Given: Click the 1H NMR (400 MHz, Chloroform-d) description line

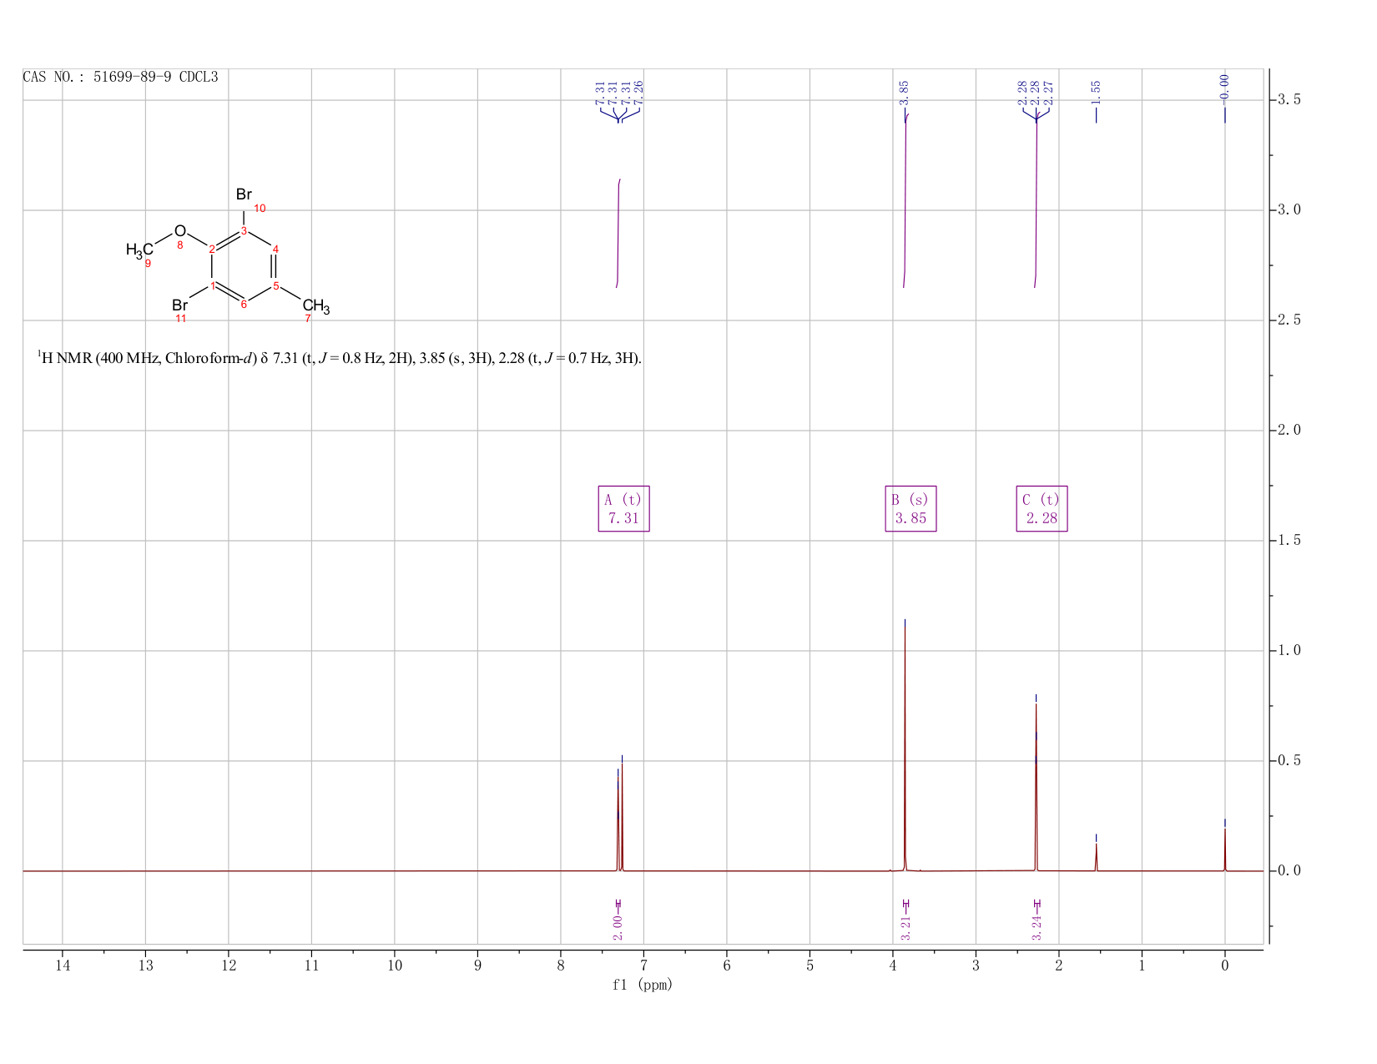Looking at the screenshot, I should (x=340, y=358).
